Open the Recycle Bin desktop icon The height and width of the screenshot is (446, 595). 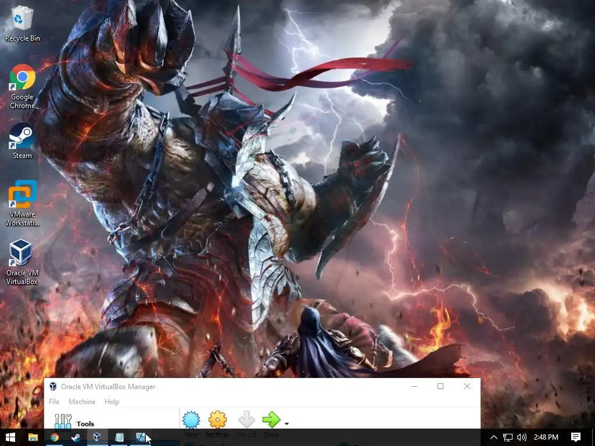pos(23,23)
